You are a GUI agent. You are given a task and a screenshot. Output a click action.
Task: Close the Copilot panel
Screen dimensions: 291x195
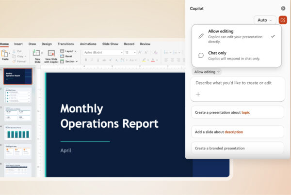(x=283, y=8)
